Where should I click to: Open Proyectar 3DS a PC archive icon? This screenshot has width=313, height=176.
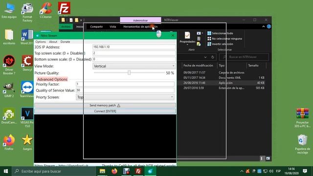[x=302, y=118]
